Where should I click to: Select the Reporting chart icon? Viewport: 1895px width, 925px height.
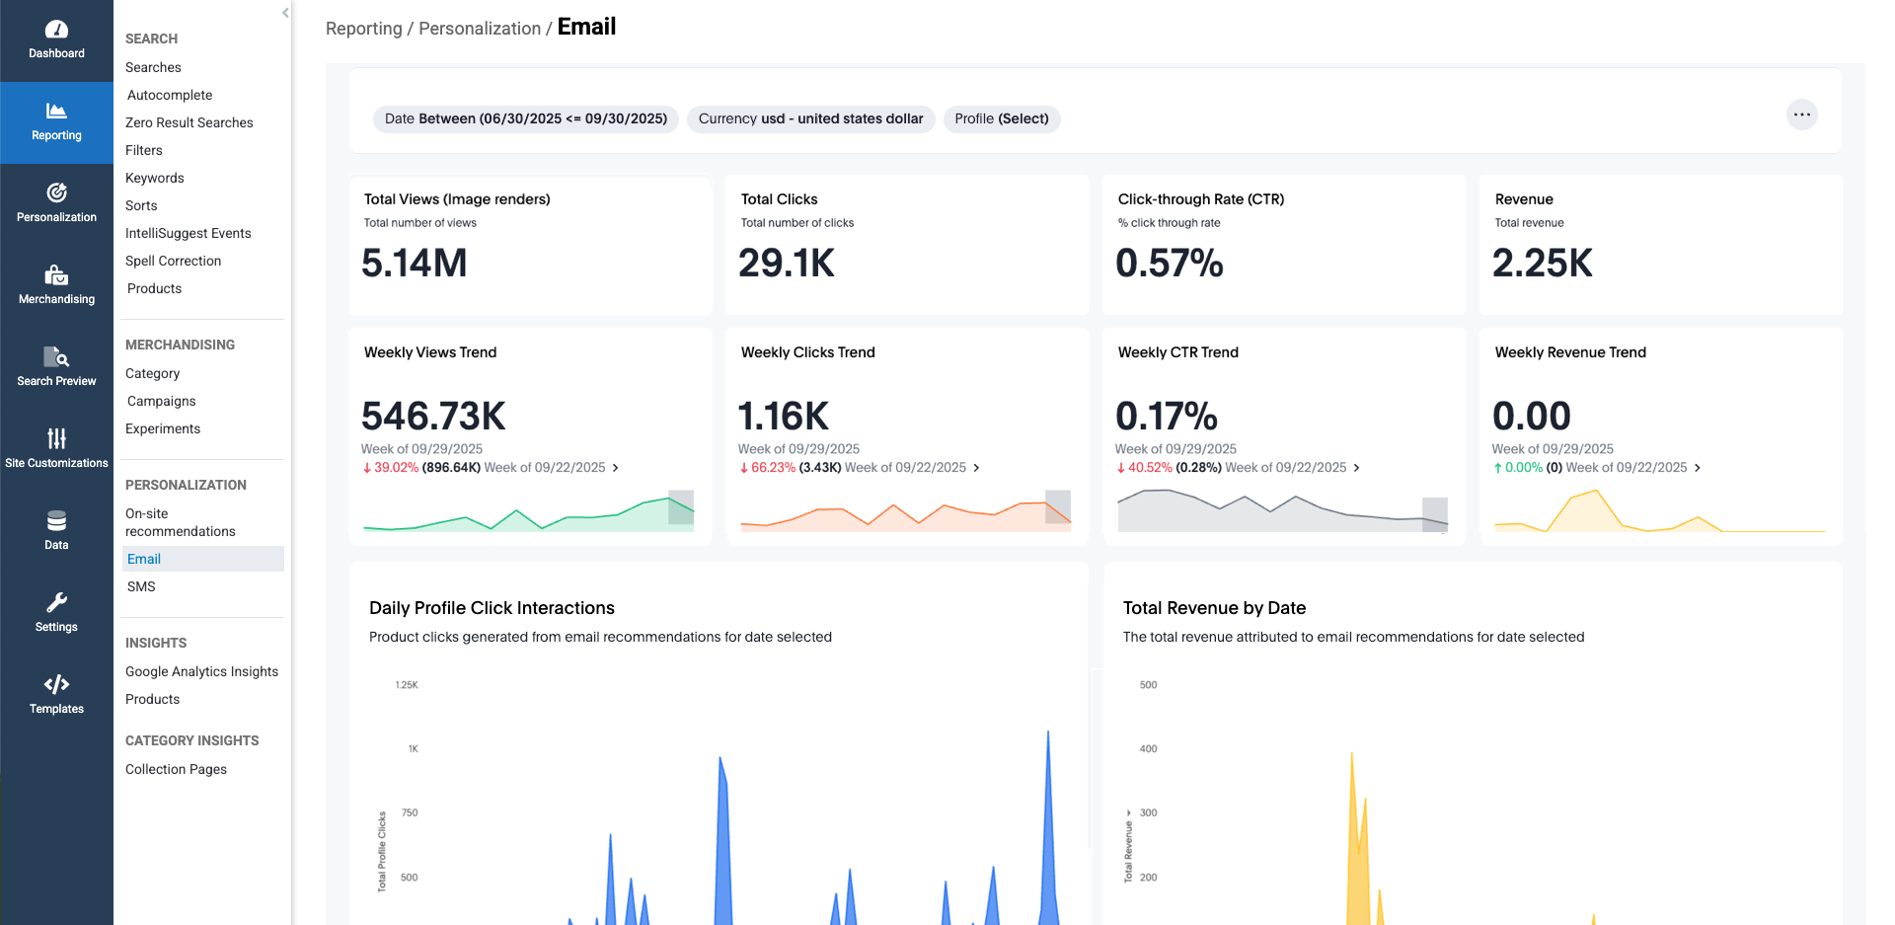click(x=56, y=112)
